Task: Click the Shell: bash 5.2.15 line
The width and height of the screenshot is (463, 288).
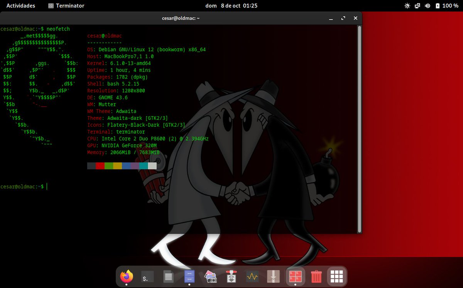Action: 113,84
